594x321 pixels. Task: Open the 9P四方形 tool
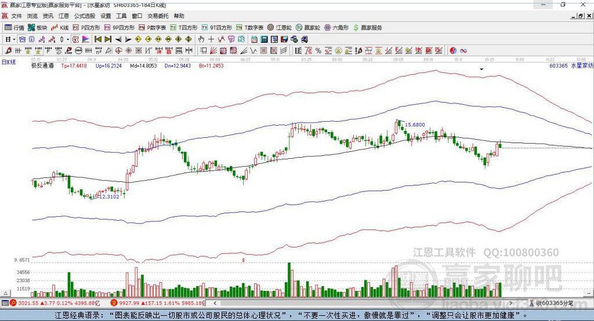119,28
